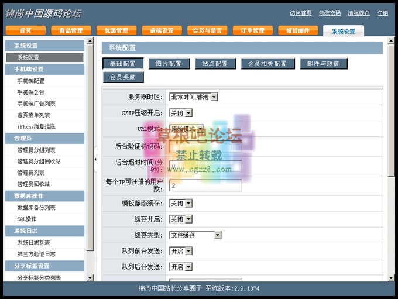Click the 清除缓存 link
The height and width of the screenshot is (299, 398).
click(359, 13)
